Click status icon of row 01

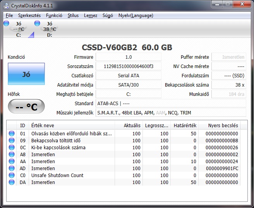(12, 133)
